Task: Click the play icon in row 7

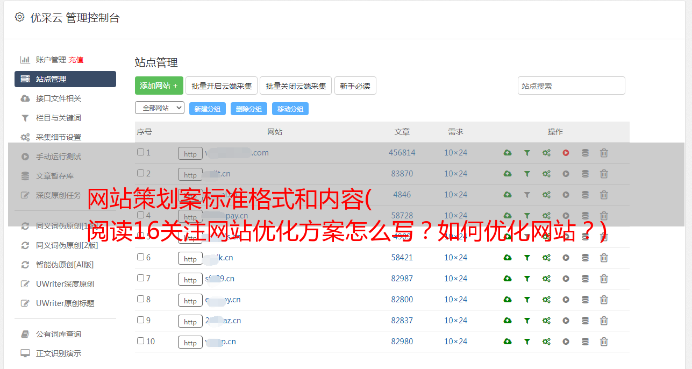Action: 566,279
